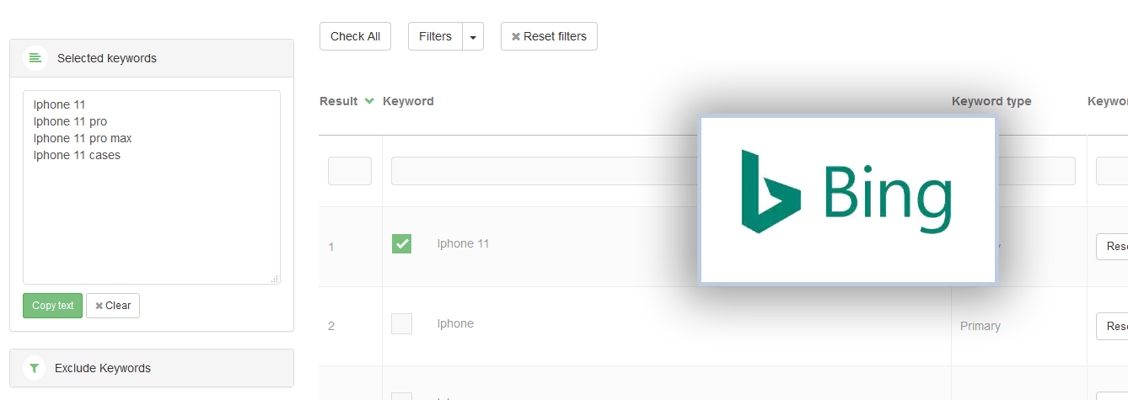Image resolution: width=1128 pixels, height=400 pixels.
Task: Expand the Exclude Keywords panel
Action: (x=152, y=368)
